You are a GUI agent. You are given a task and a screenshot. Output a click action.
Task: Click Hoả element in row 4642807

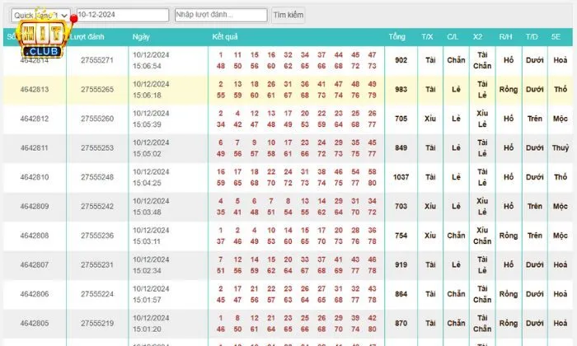tap(560, 264)
